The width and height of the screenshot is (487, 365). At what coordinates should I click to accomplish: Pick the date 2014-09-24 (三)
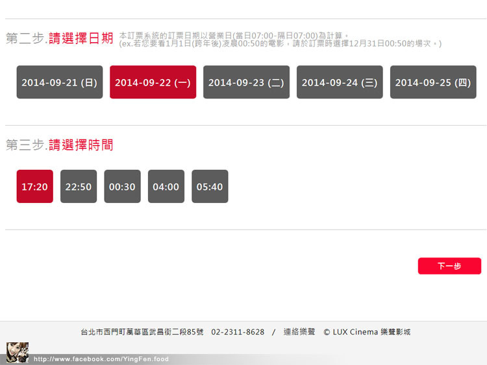coord(340,82)
